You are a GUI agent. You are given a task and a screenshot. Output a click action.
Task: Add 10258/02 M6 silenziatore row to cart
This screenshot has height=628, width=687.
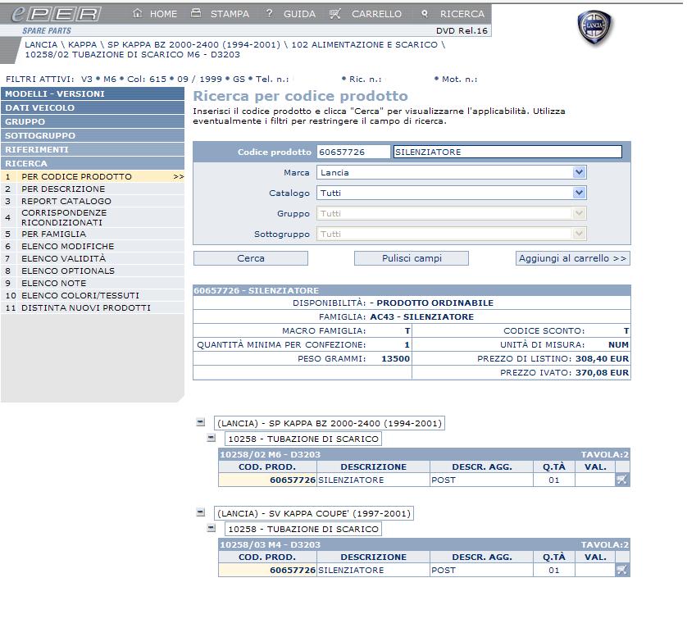pyautogui.click(x=621, y=480)
